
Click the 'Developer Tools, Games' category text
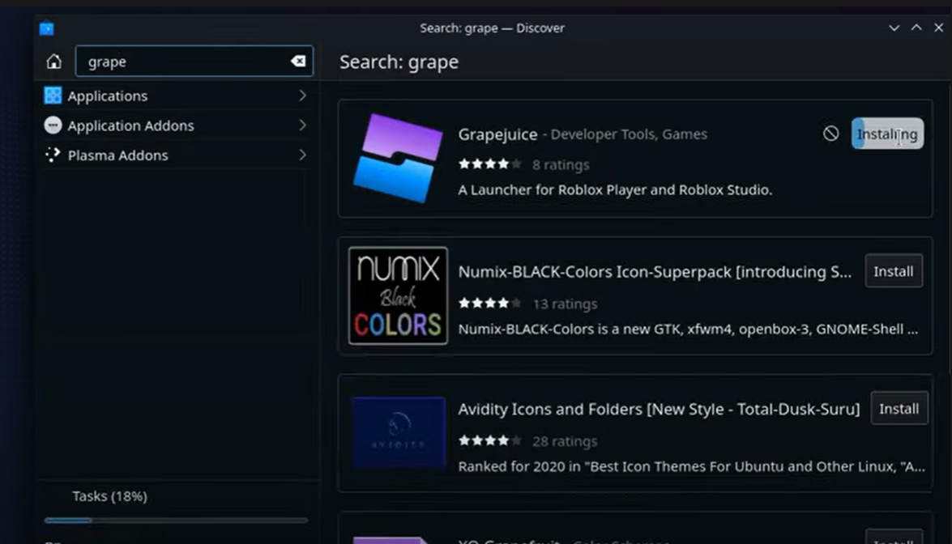tap(629, 134)
